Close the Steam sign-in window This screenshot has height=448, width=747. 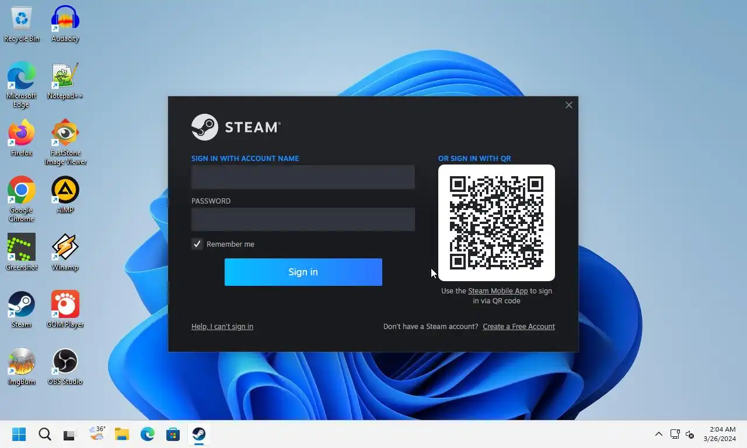click(x=569, y=105)
